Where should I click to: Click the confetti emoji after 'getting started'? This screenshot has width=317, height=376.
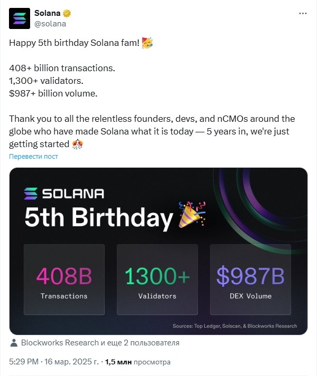click(78, 143)
